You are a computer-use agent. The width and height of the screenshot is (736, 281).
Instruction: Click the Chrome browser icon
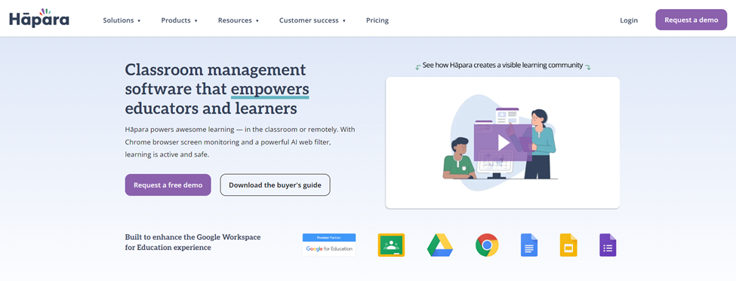(x=487, y=245)
